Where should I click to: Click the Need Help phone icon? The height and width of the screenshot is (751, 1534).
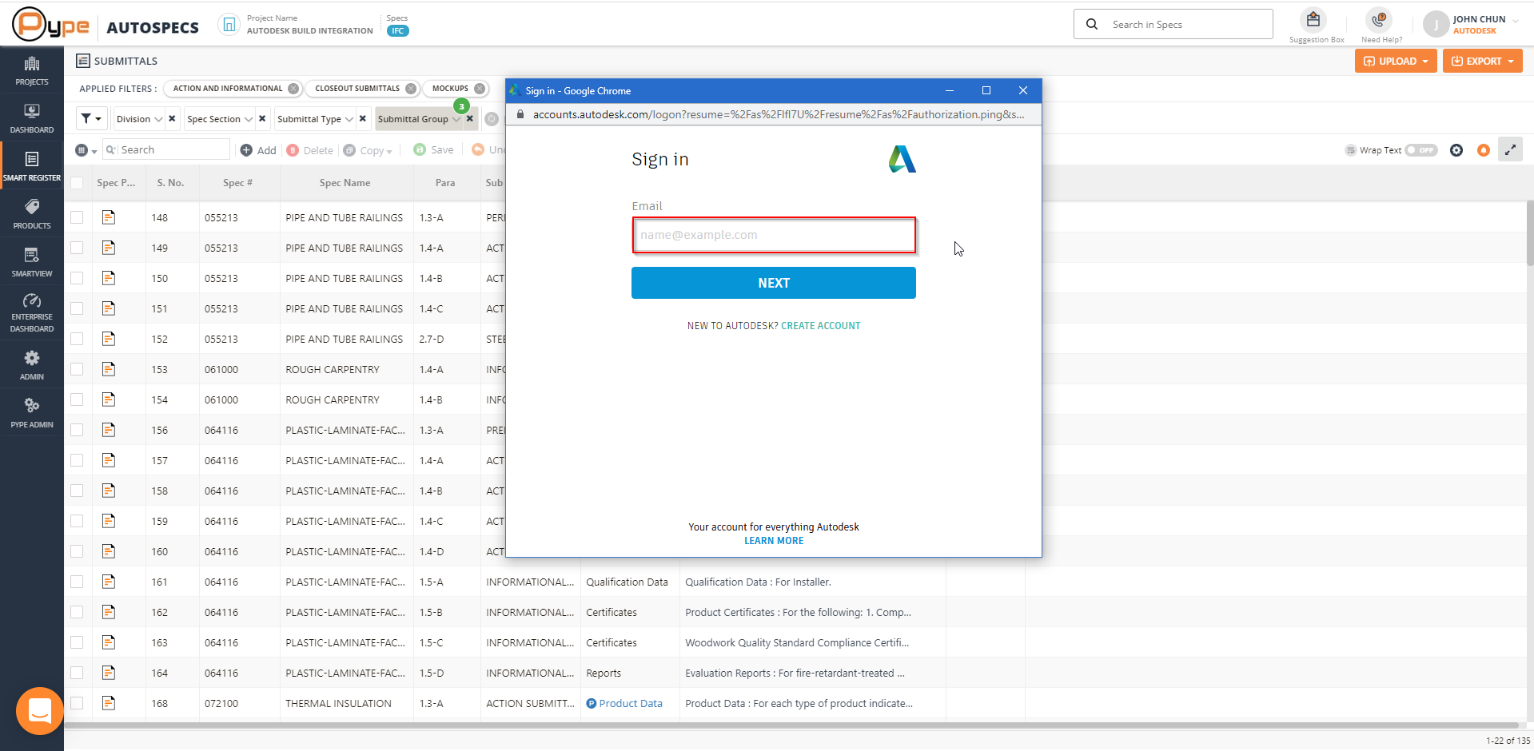point(1379,21)
